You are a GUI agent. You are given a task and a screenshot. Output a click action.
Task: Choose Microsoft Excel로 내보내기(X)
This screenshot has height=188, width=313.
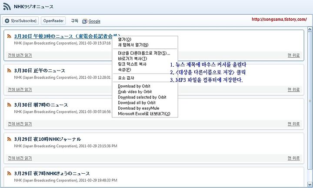pos(145,114)
